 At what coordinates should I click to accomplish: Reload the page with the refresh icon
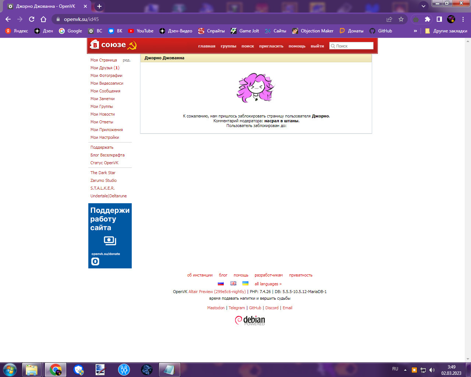(x=32, y=19)
